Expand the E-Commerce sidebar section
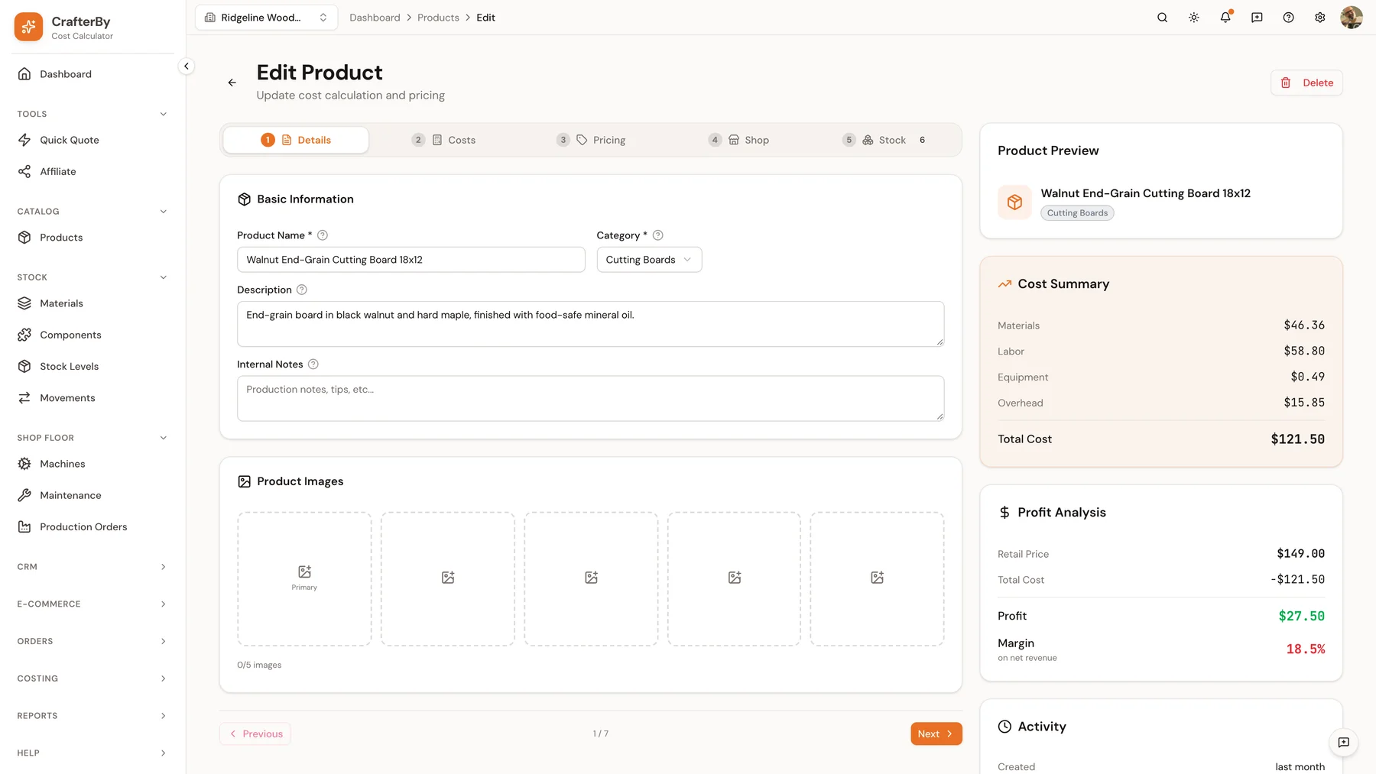 tap(92, 604)
